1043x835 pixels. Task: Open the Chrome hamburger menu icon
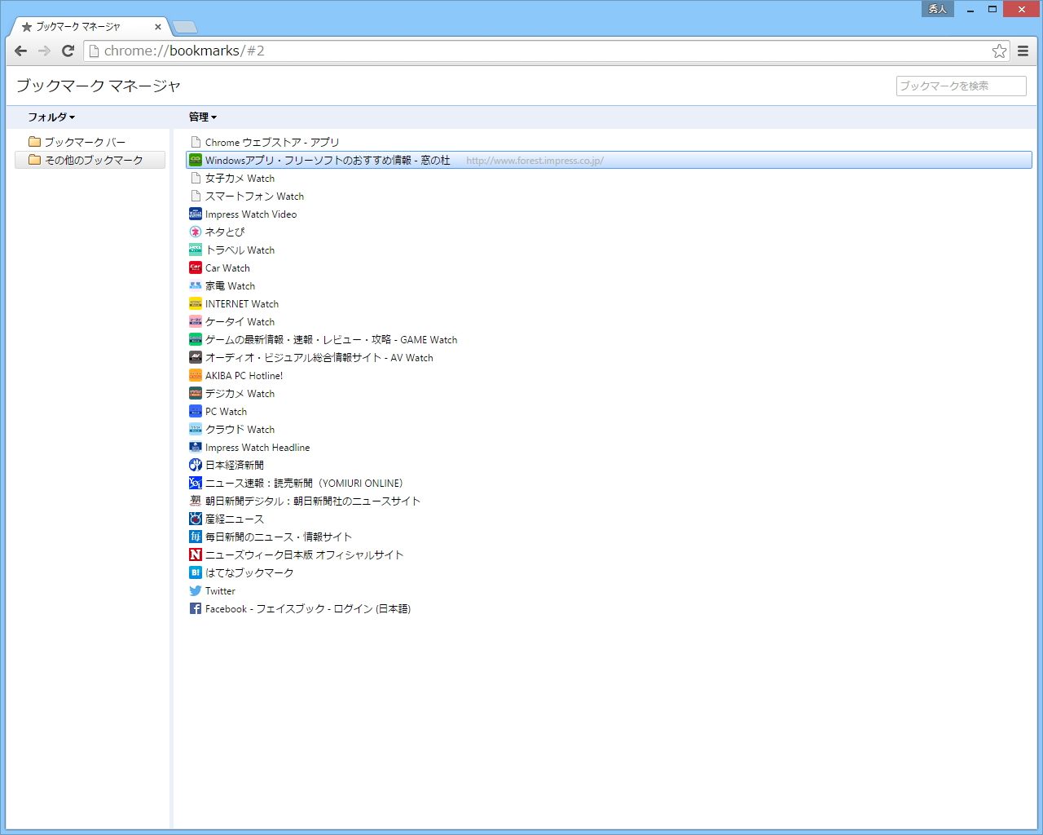[x=1023, y=51]
